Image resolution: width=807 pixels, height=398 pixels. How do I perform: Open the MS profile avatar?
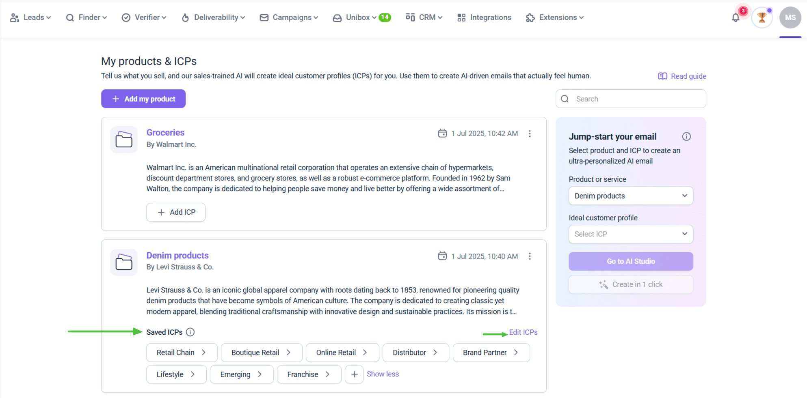[x=790, y=17]
